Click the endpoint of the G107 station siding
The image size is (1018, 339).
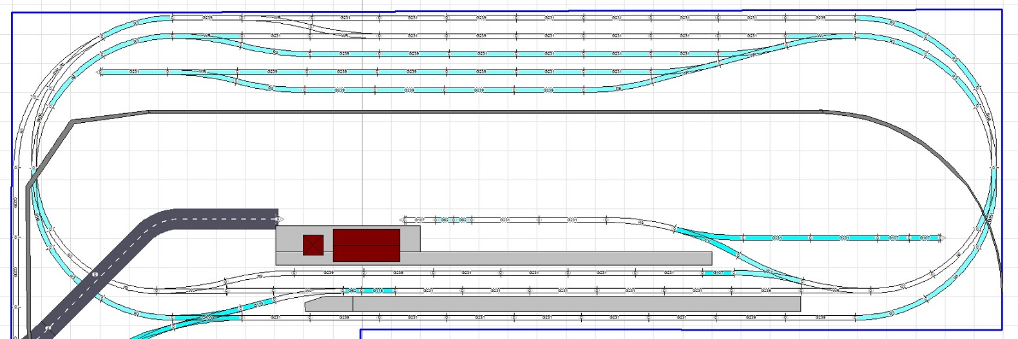point(403,220)
